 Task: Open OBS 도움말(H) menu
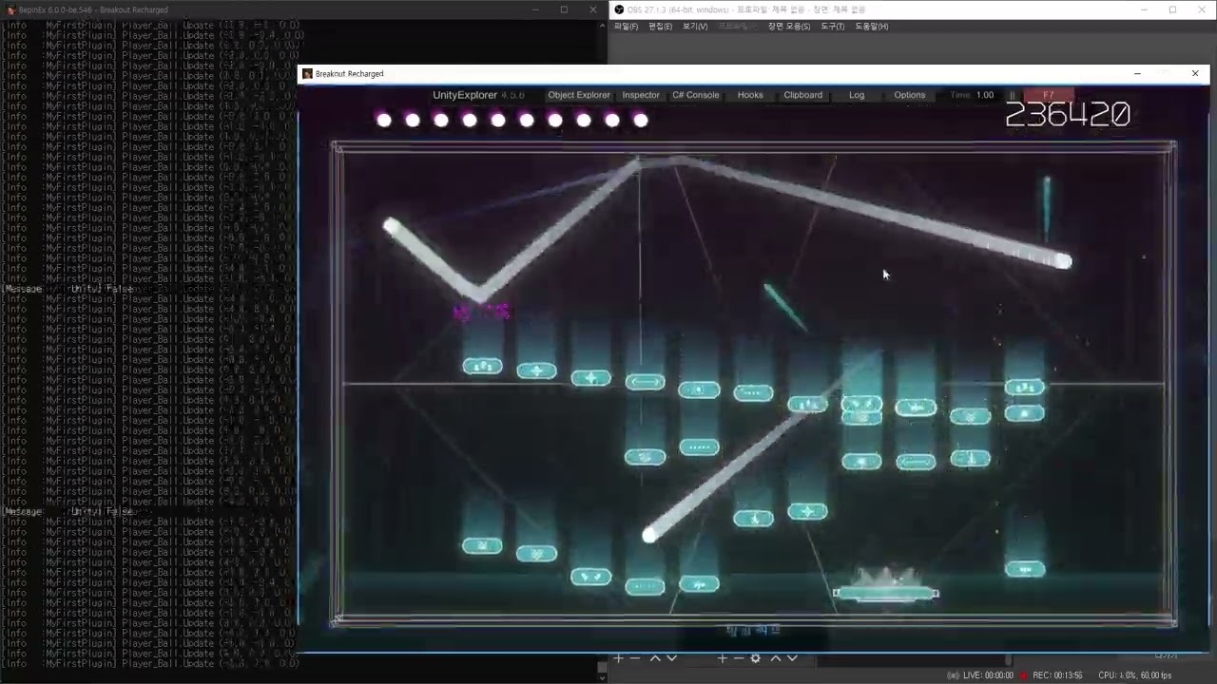pyautogui.click(x=871, y=27)
